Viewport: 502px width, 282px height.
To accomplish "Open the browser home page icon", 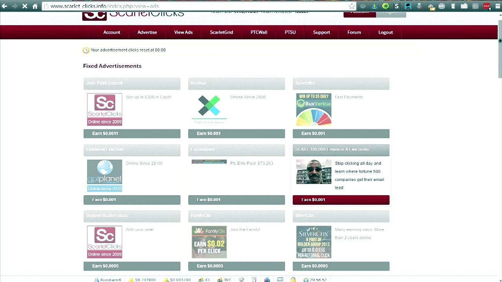I will (35, 6).
